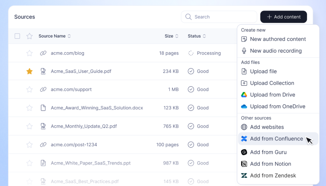
Task: Click the PDF icon for Acme_Monthly_Update_Q2.pdf
Action: [x=43, y=126]
